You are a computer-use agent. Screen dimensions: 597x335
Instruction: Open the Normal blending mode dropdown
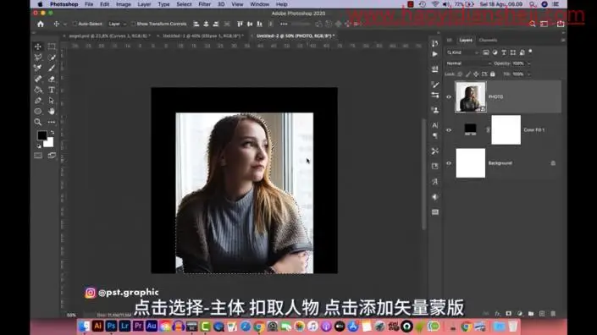[468, 63]
